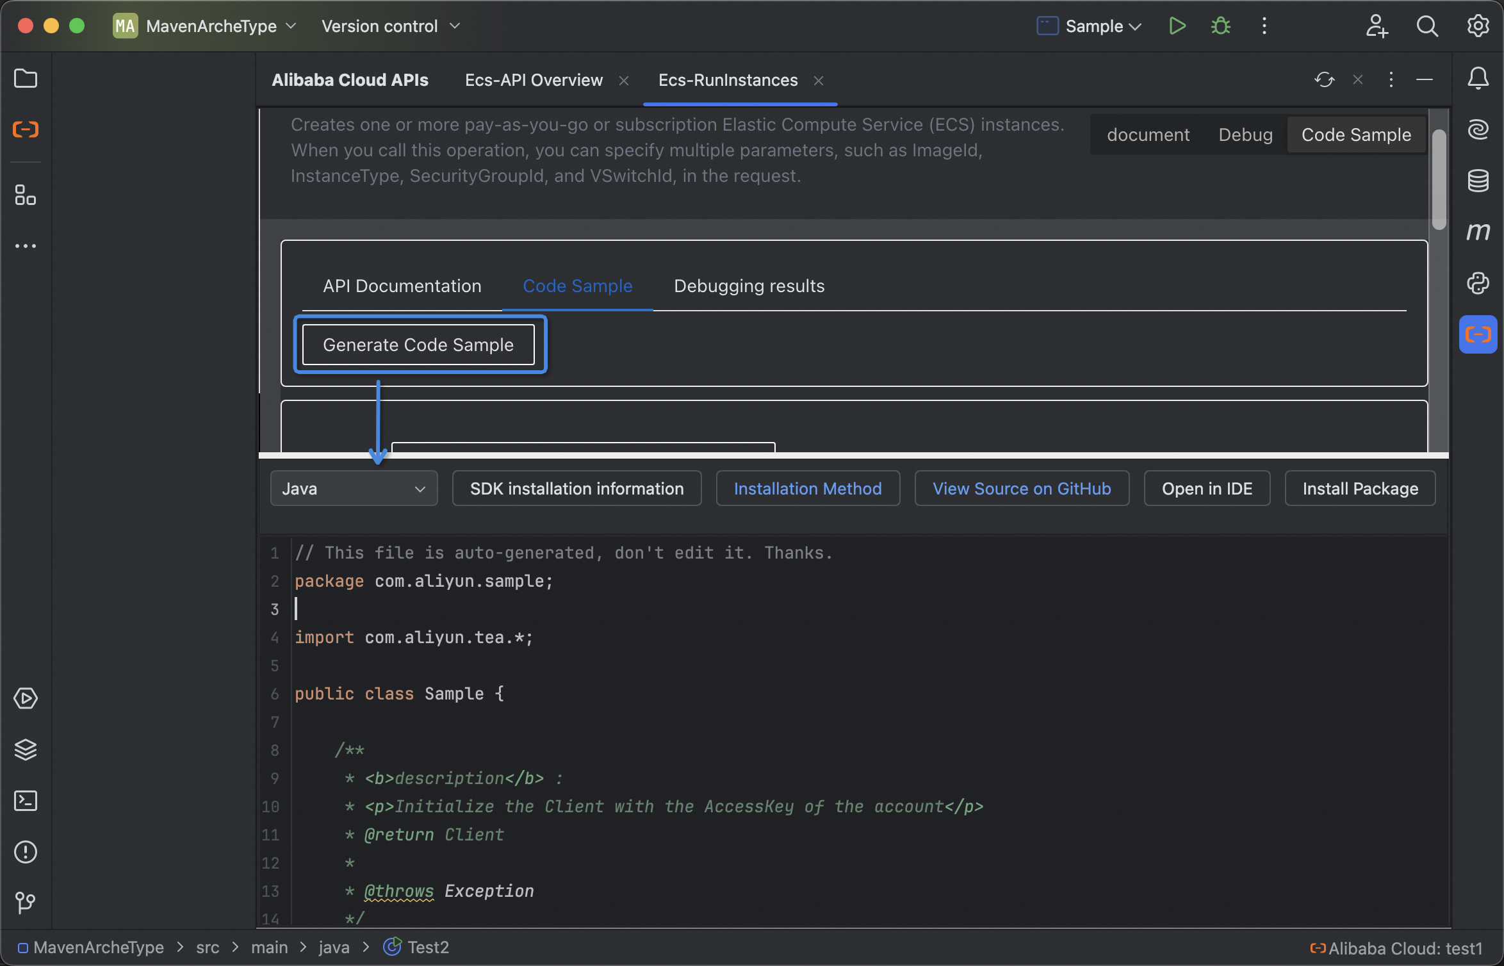This screenshot has width=1504, height=966.
Task: Switch to the document view toggle
Action: [1148, 135]
